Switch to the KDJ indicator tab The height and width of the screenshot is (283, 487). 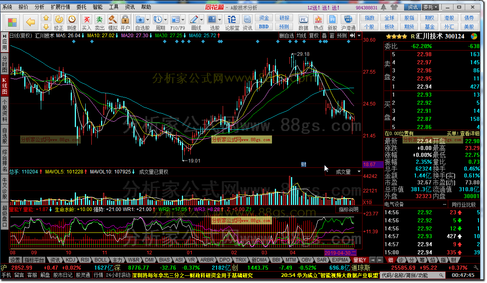(70, 260)
